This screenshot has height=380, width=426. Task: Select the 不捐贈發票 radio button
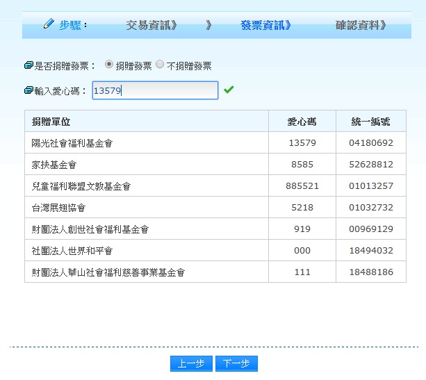tap(160, 65)
